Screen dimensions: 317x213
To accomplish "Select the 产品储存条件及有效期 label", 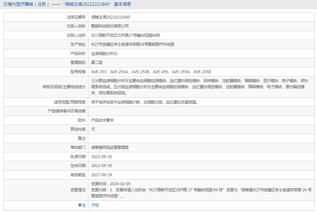I will [67, 111].
